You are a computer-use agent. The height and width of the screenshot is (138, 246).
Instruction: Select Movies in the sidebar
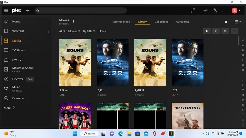17,41
